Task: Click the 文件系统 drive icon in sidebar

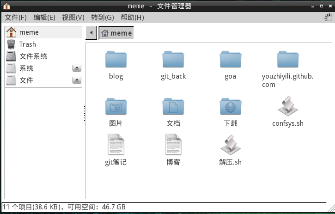Action: coord(11,56)
